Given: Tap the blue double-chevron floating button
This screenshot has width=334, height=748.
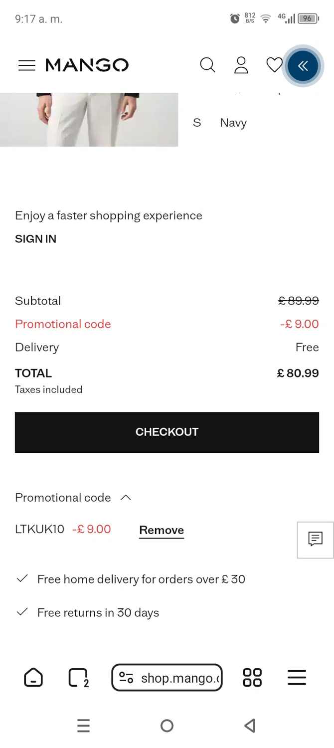Looking at the screenshot, I should coord(303,66).
